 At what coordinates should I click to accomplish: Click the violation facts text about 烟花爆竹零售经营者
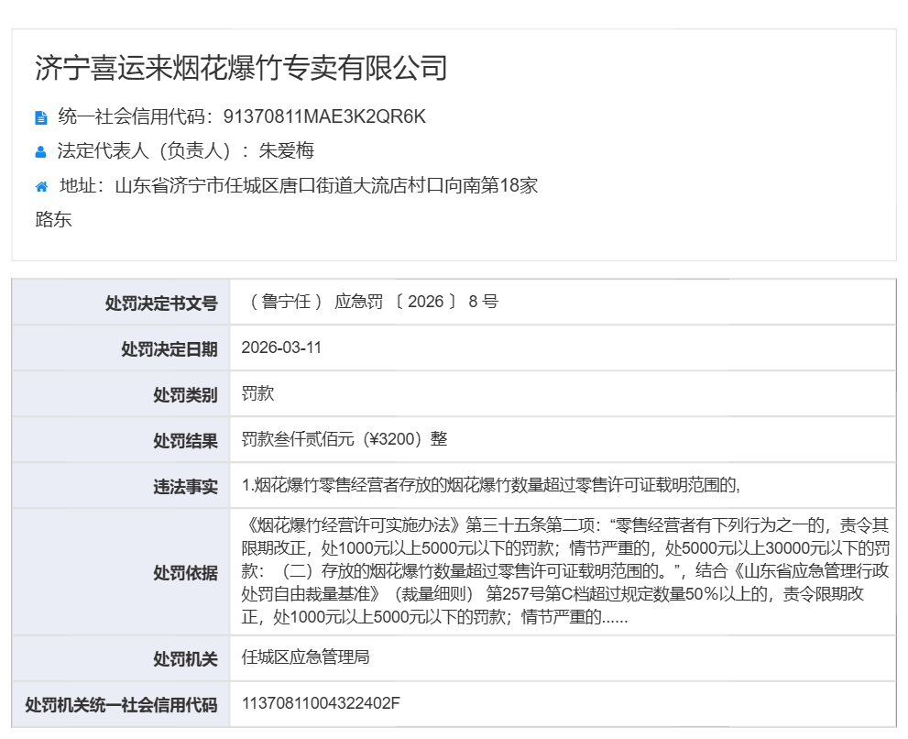[490, 485]
